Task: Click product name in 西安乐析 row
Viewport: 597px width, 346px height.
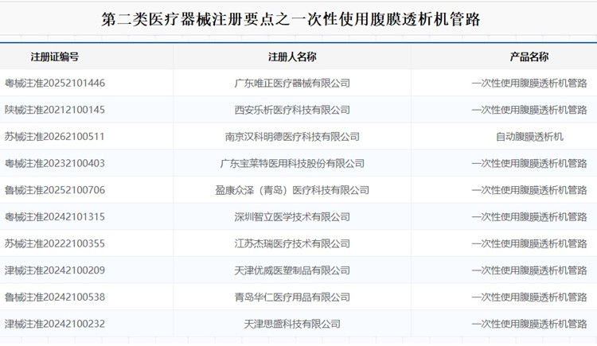Action: click(529, 110)
